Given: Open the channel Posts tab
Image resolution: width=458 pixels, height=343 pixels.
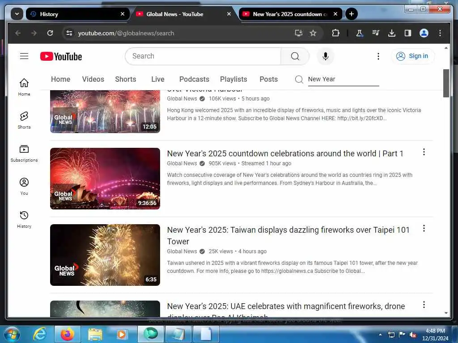Looking at the screenshot, I should tap(268, 79).
